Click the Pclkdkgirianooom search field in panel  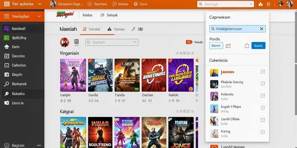coord(237,29)
